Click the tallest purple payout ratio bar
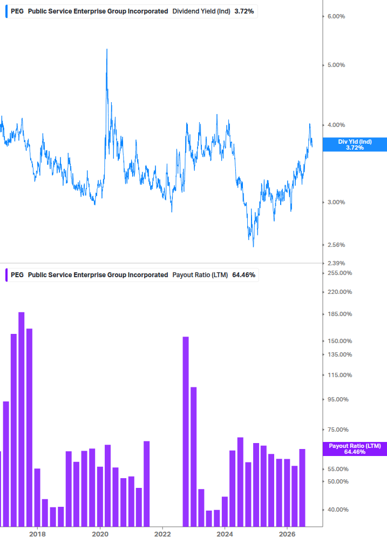The height and width of the screenshot is (543, 387). (22, 419)
